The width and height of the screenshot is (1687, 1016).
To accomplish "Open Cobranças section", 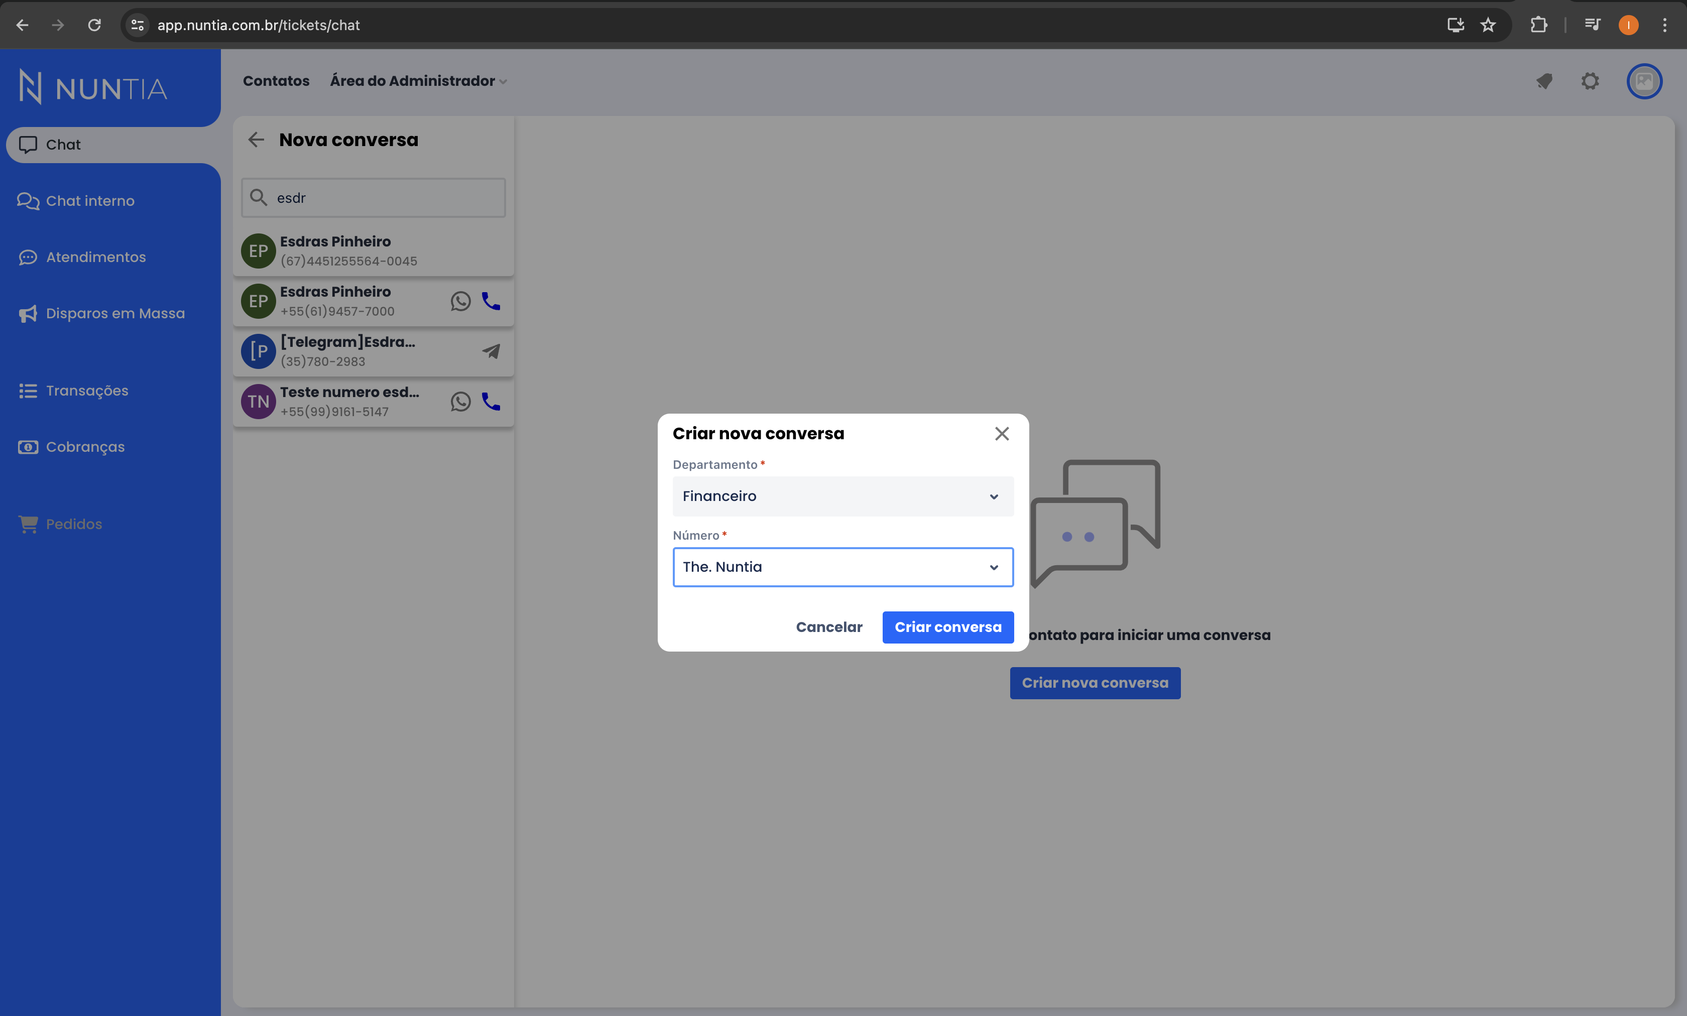I will [x=85, y=446].
